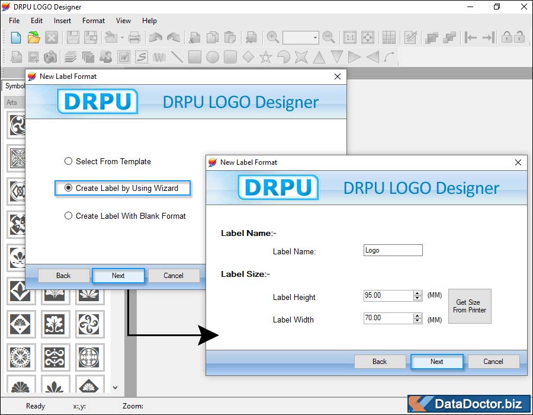Choose Create Label by Using Wizard option
Image resolution: width=533 pixels, height=415 pixels.
click(123, 188)
